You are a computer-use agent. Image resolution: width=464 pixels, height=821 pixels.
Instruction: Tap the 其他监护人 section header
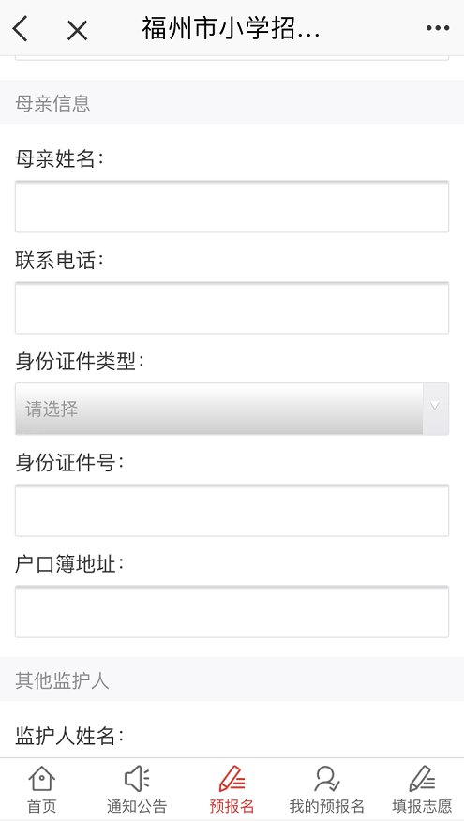pos(62,680)
